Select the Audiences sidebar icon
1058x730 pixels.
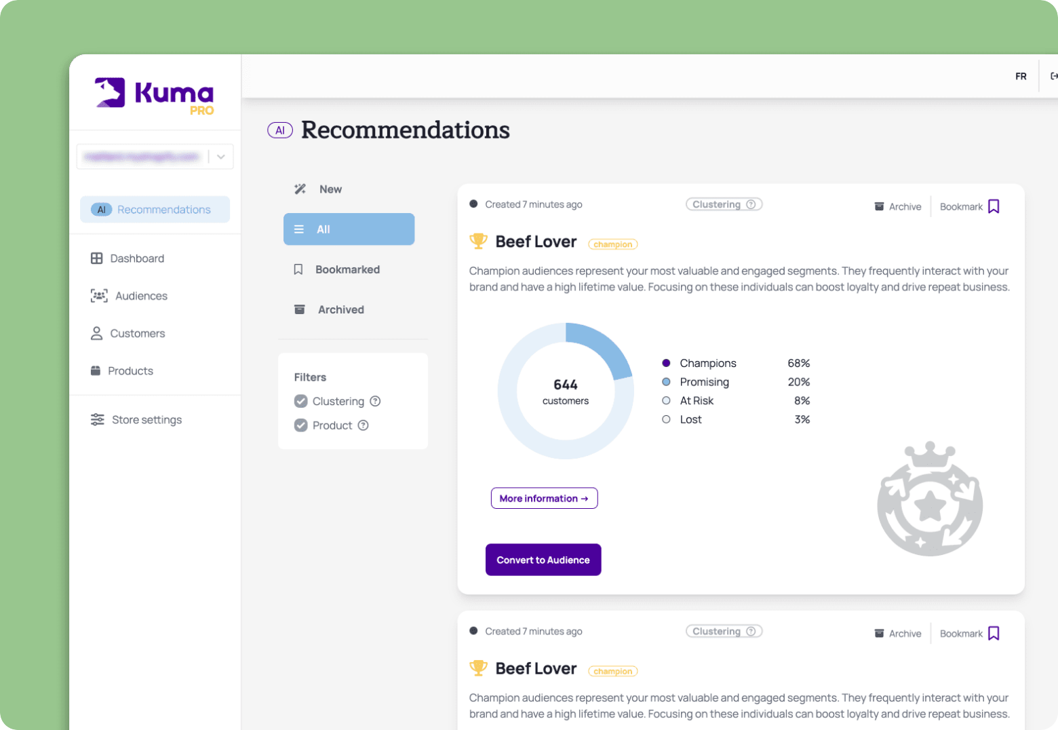[99, 295]
